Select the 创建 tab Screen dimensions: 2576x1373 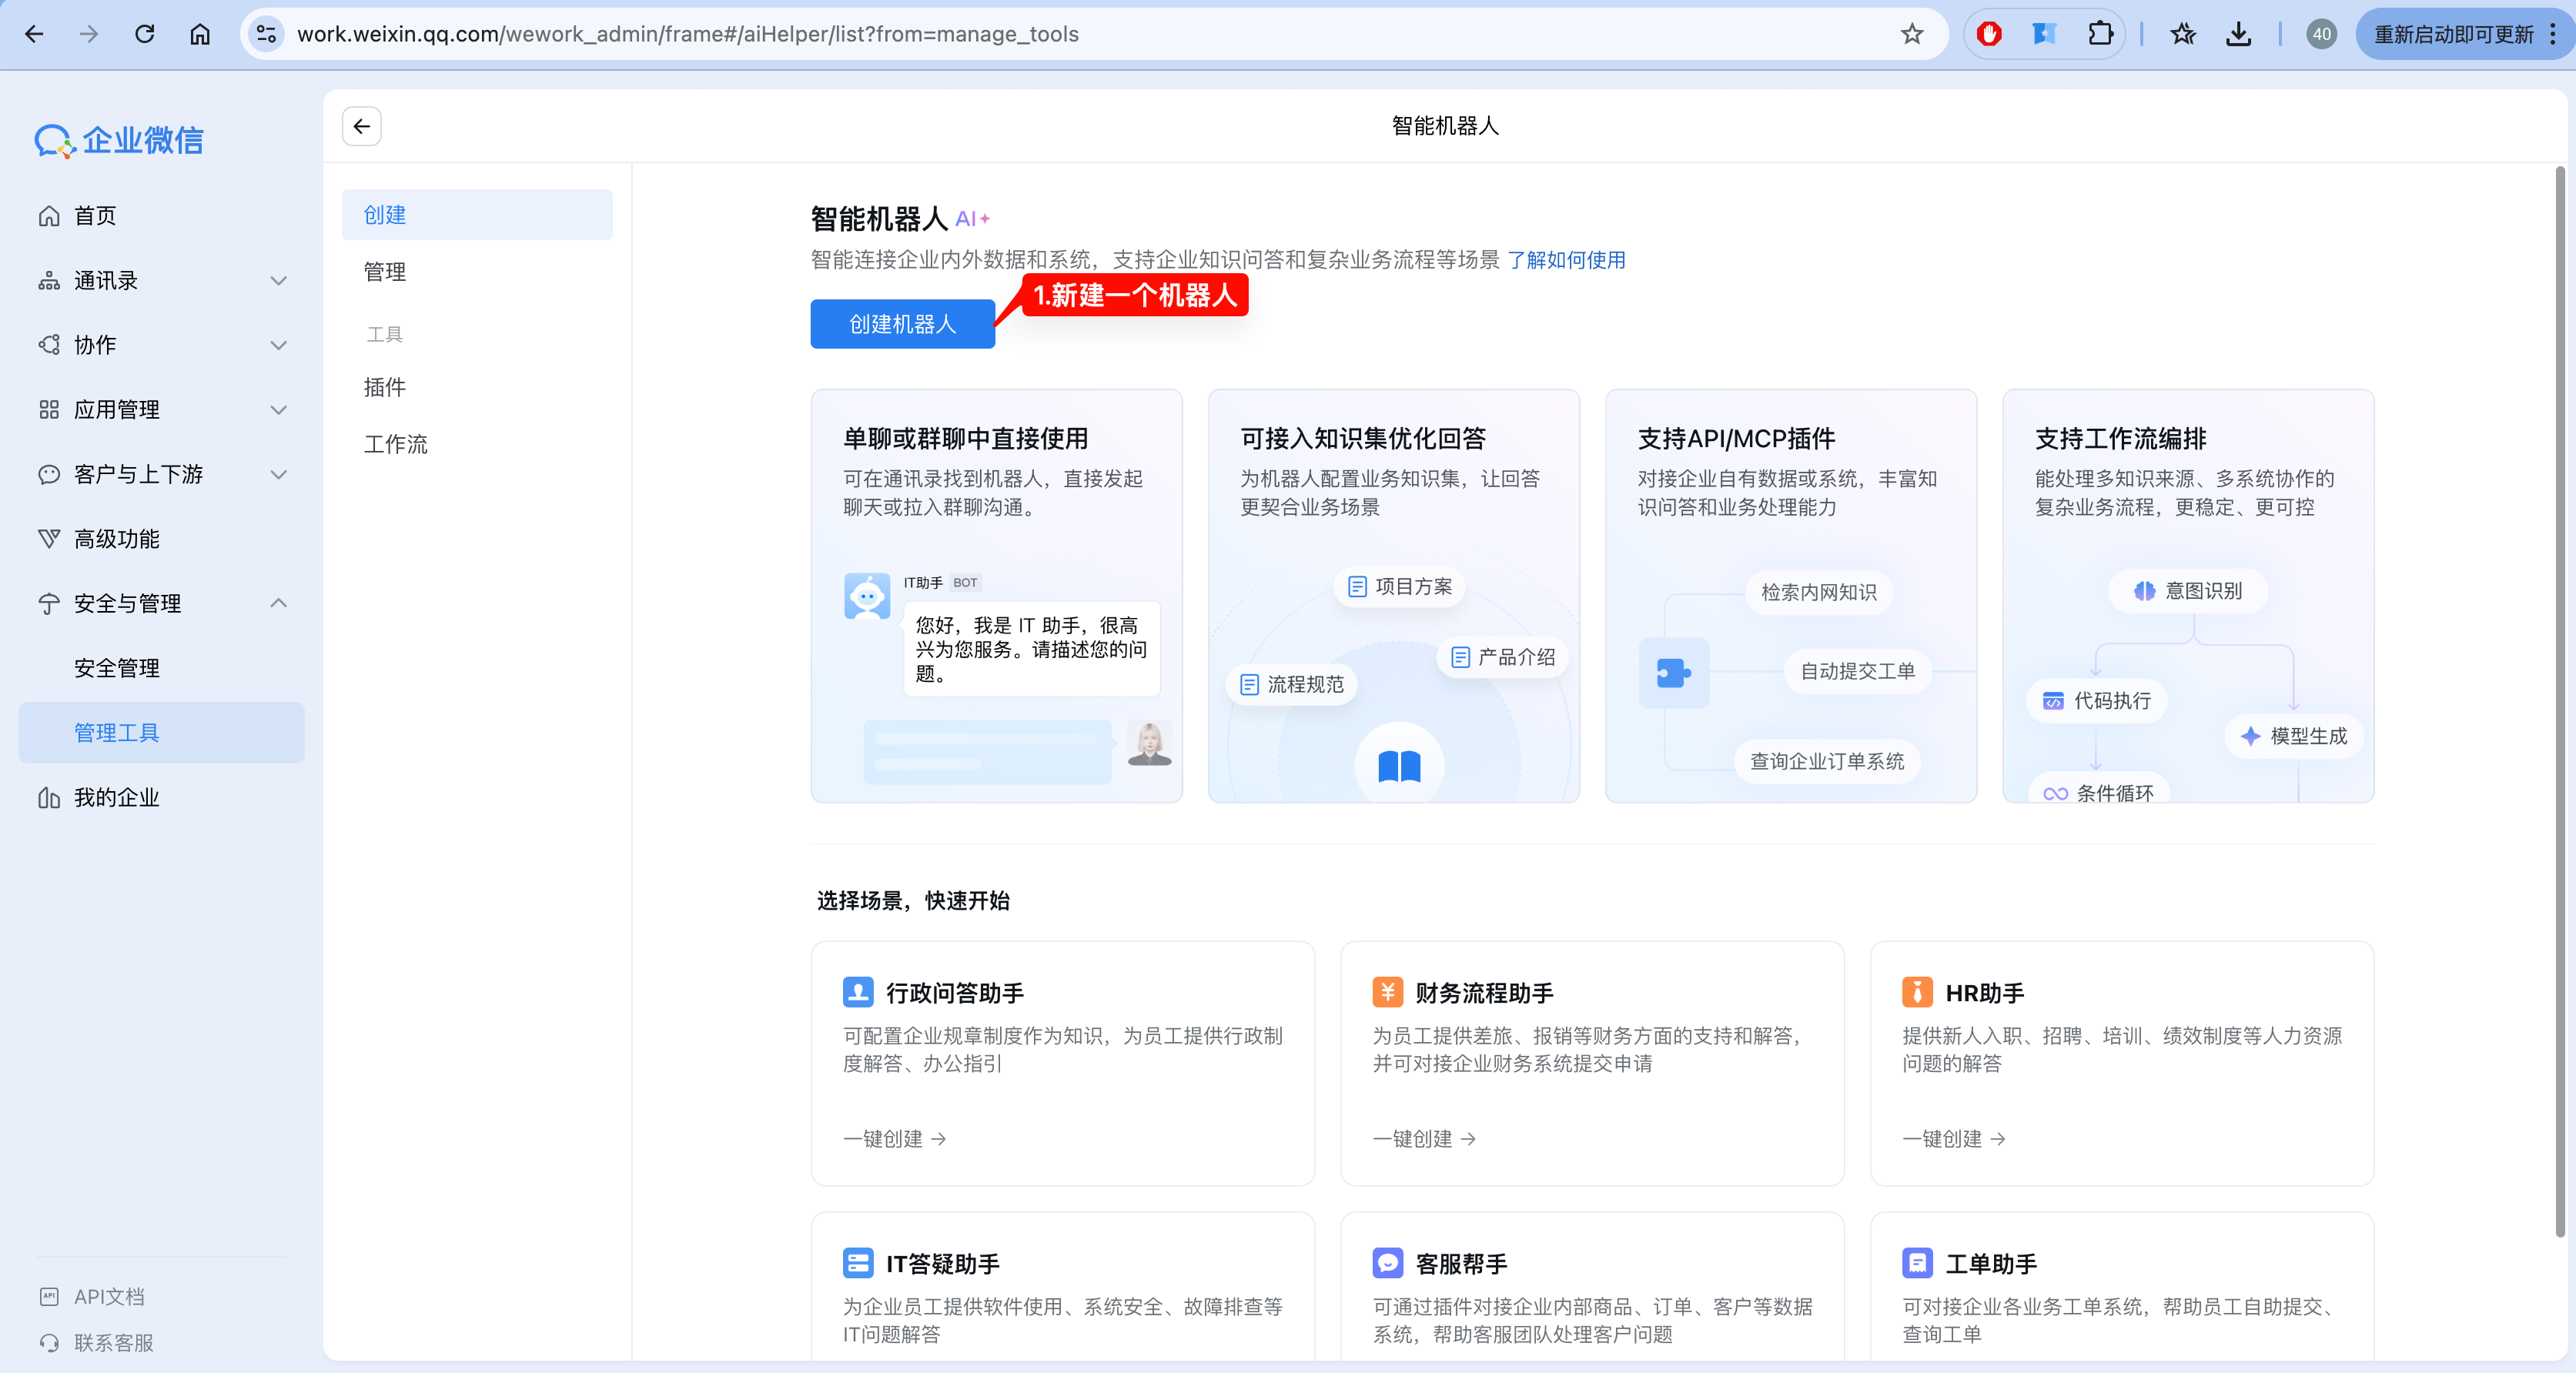point(477,215)
